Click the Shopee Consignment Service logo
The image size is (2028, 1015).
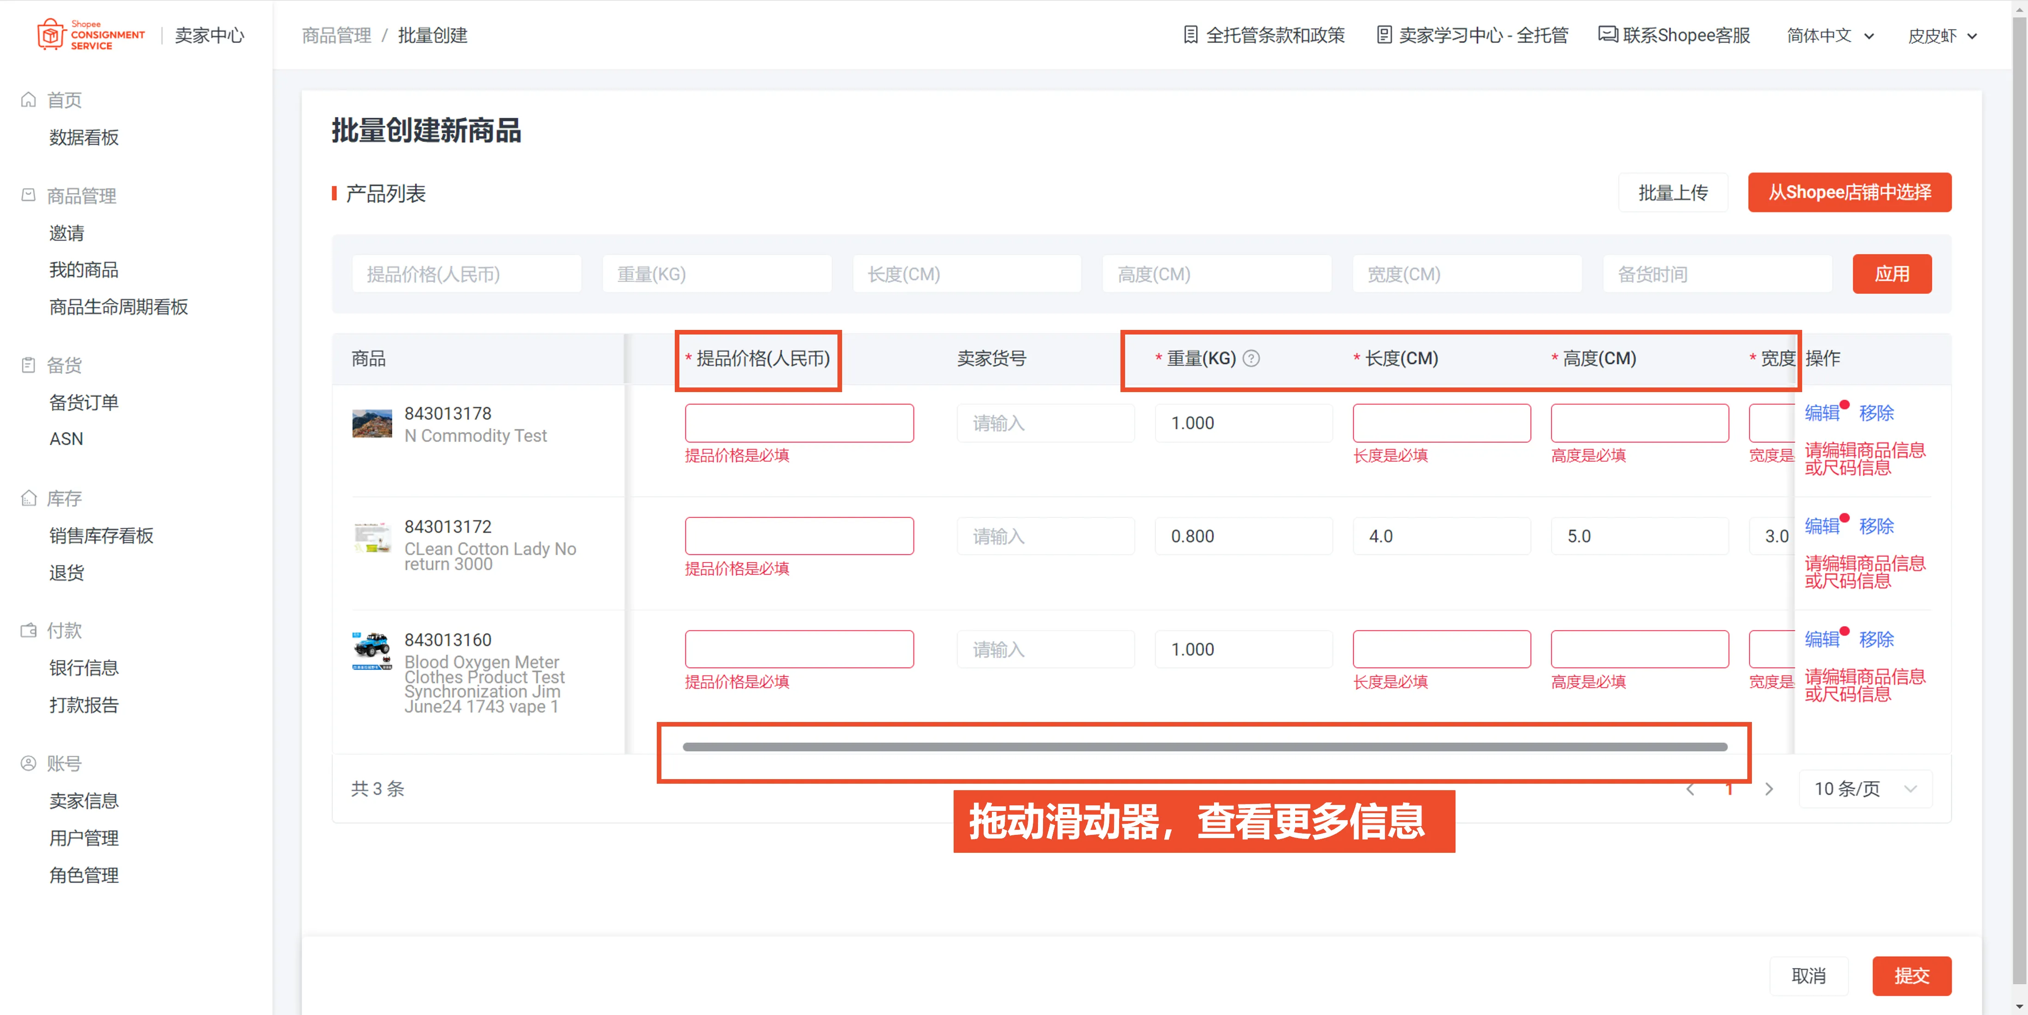90,34
